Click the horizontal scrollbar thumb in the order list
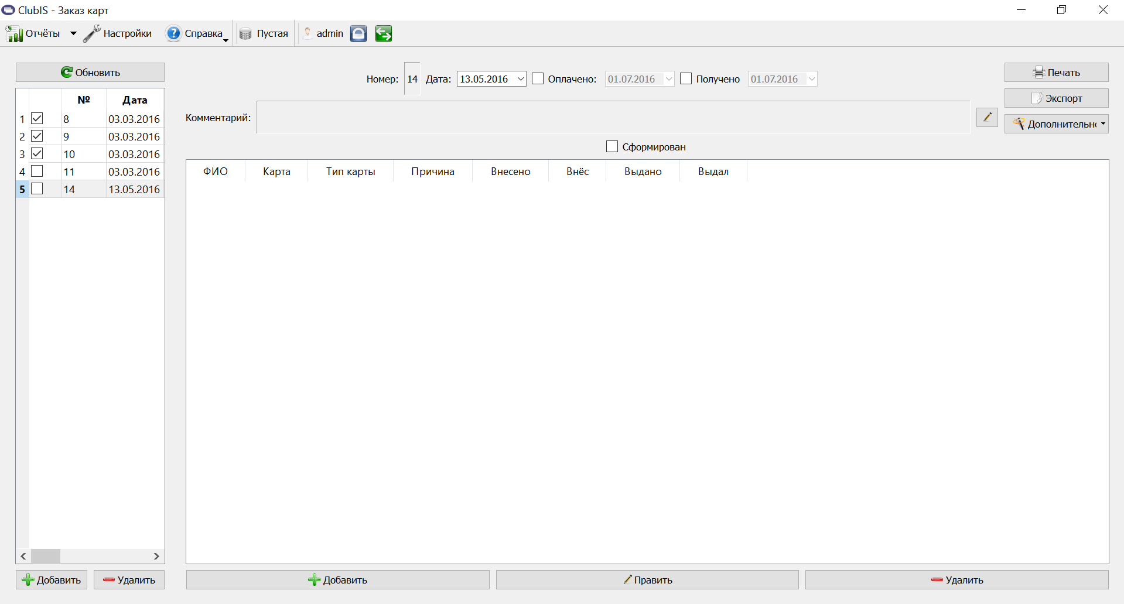This screenshot has width=1124, height=604. point(46,556)
